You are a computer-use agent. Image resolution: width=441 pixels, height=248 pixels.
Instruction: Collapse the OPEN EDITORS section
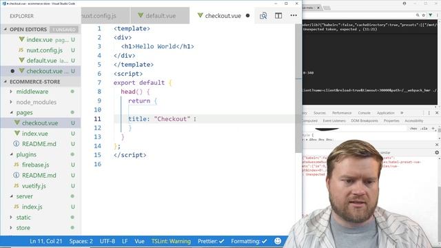pyautogui.click(x=6, y=29)
